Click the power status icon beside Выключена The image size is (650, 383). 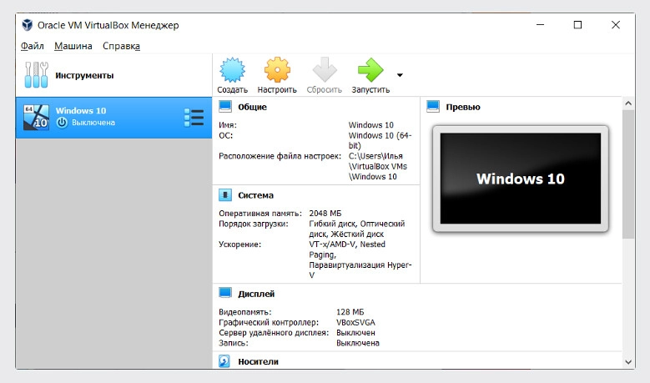pos(62,123)
